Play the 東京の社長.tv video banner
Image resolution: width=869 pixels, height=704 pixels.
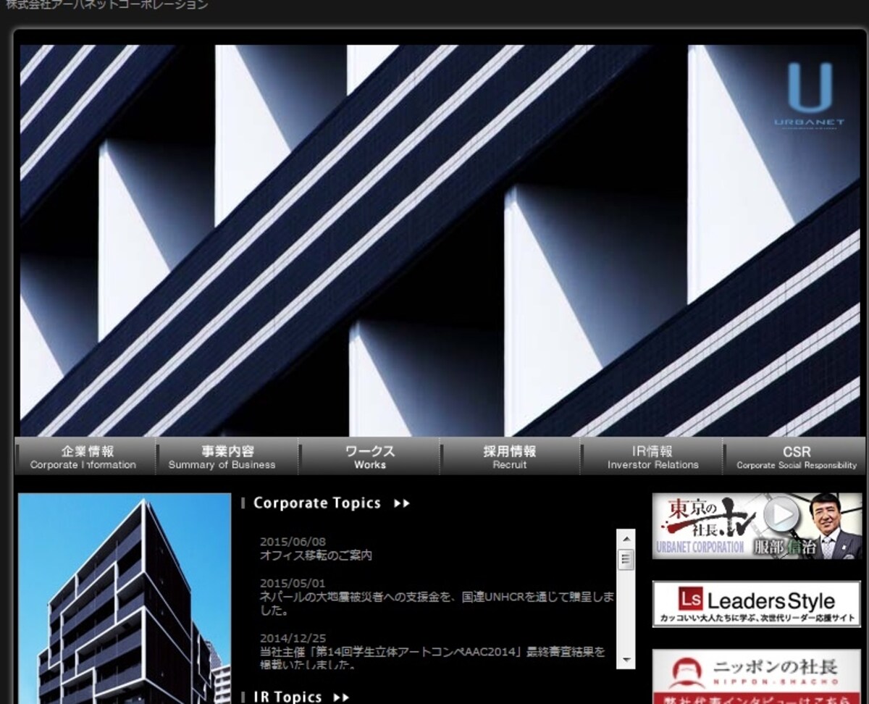(x=757, y=526)
